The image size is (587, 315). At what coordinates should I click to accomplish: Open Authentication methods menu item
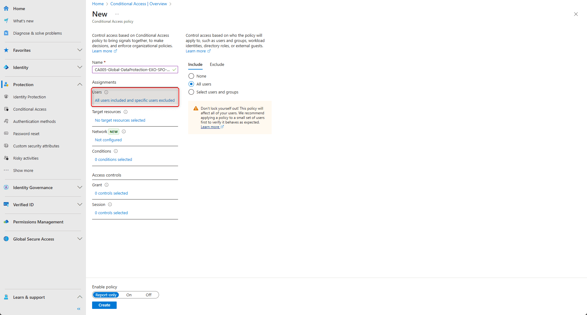34,122
